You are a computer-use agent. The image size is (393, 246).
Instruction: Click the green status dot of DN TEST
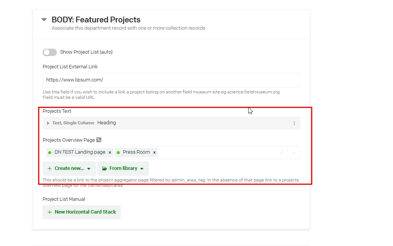click(50, 153)
